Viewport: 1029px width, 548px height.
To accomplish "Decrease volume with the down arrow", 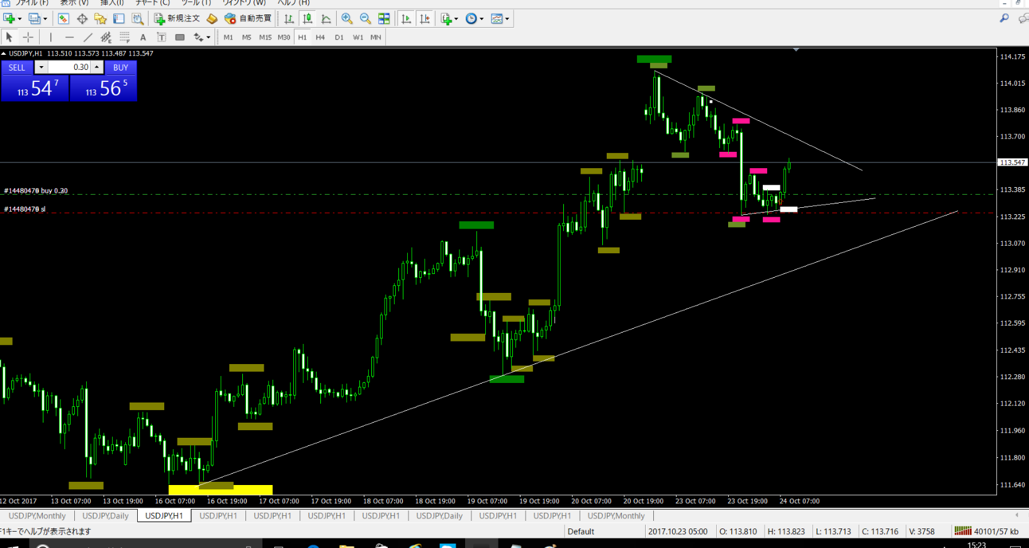I will pos(42,67).
